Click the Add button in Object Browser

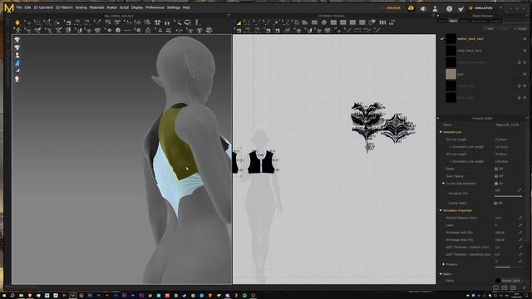coord(490,29)
